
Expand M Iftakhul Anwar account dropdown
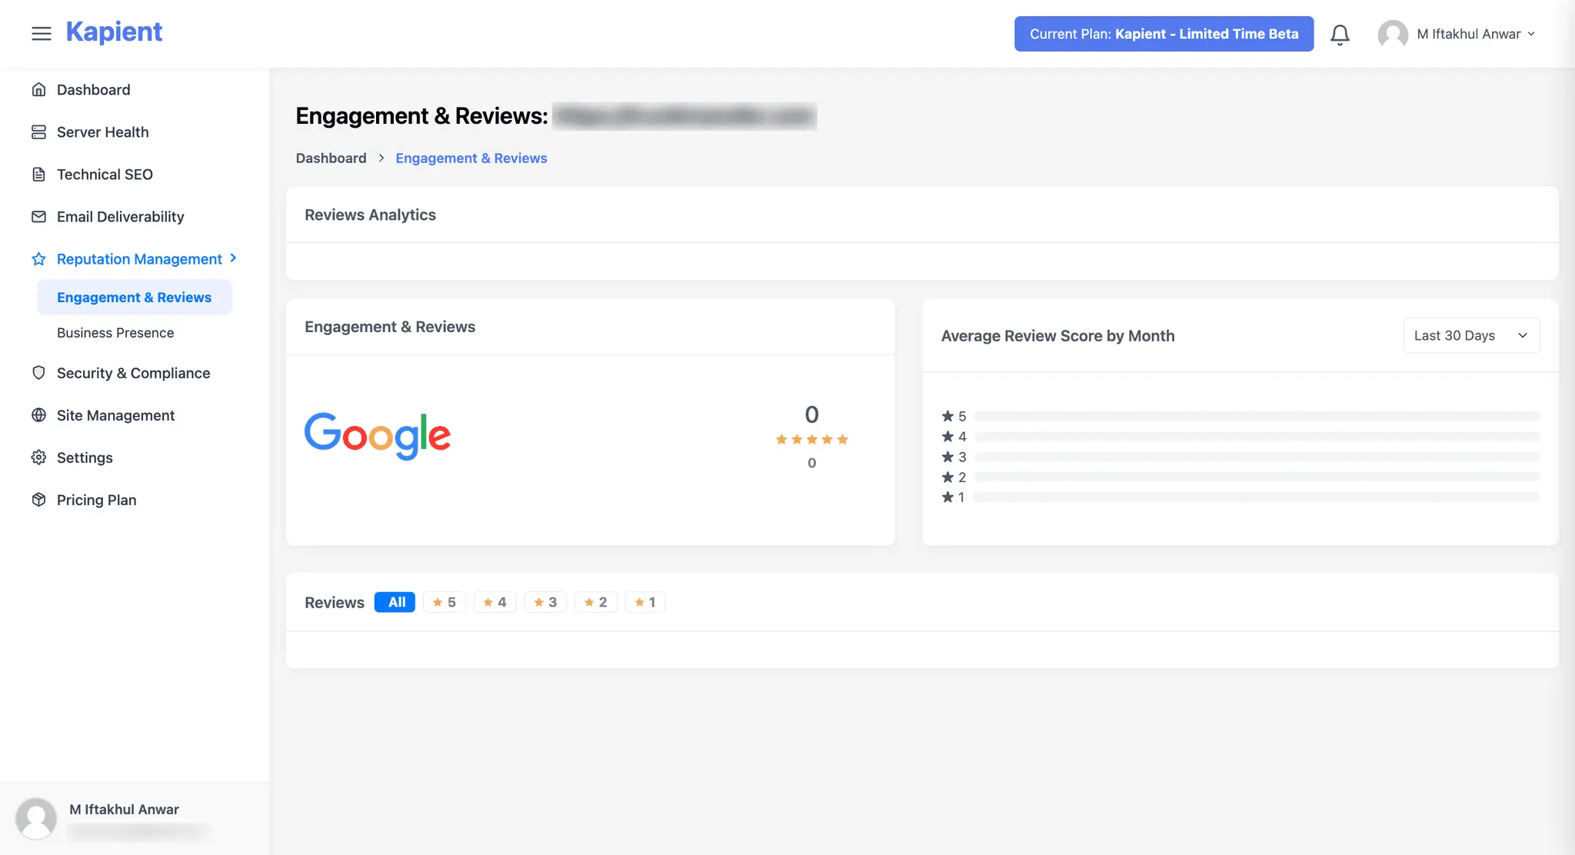pos(1476,34)
